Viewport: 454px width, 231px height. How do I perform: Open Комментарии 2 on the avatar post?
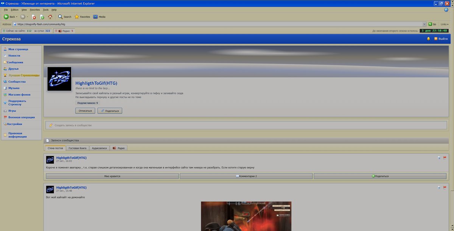[x=246, y=176]
